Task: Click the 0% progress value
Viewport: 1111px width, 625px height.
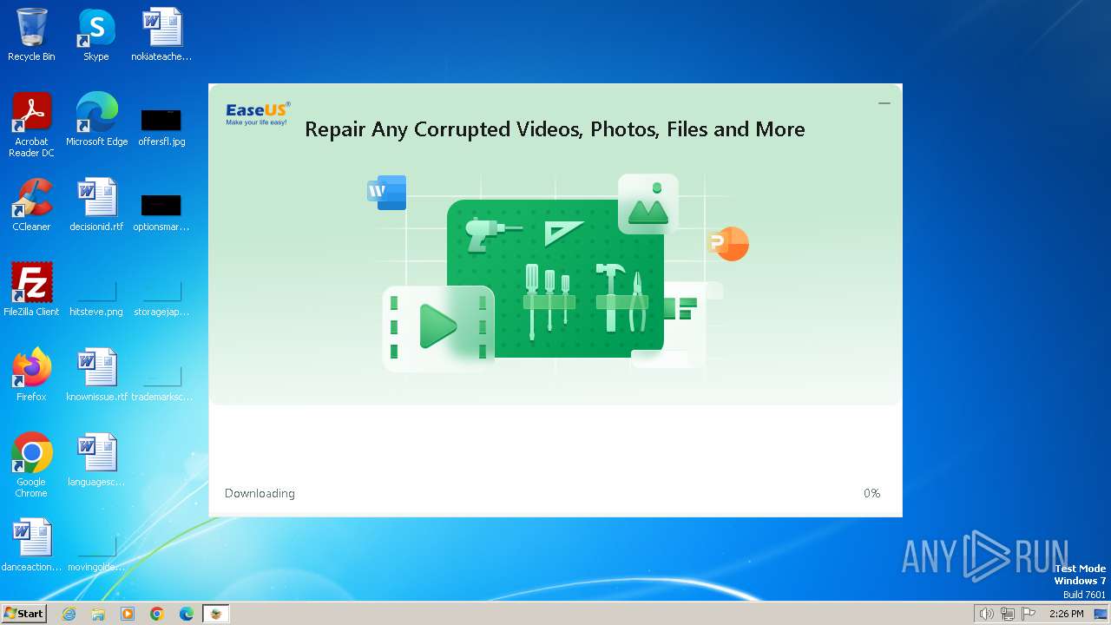Action: [x=871, y=493]
